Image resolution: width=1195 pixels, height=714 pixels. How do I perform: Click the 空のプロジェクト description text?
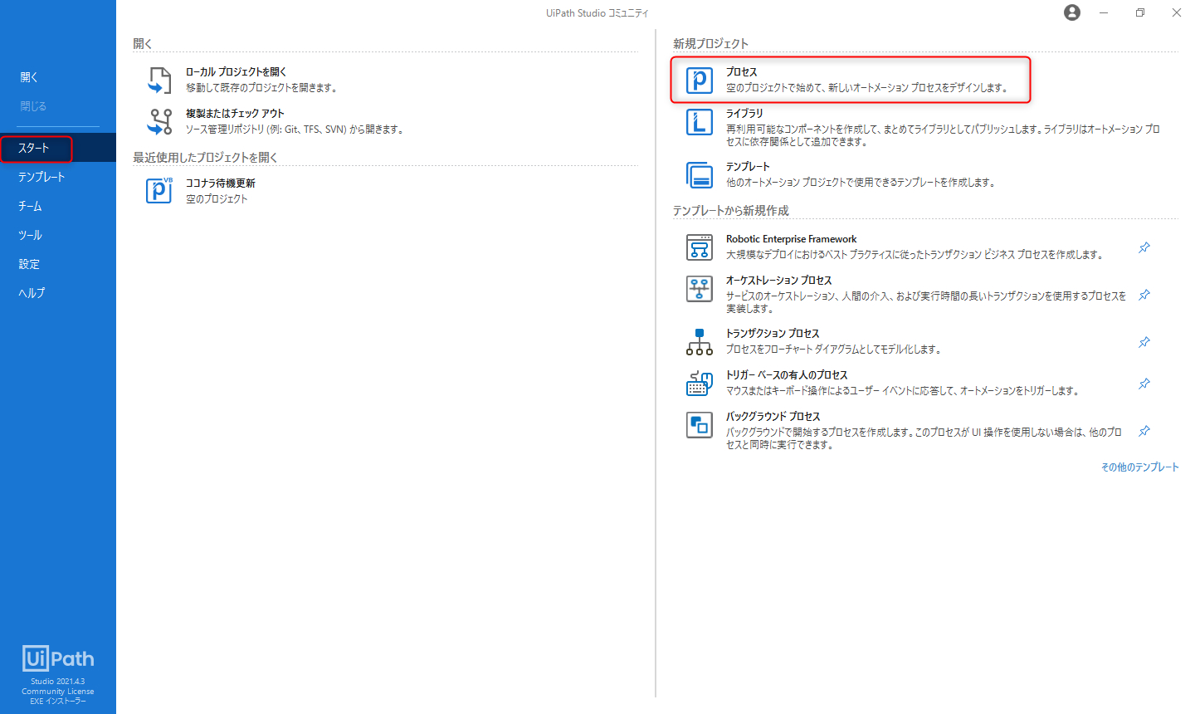(x=217, y=199)
